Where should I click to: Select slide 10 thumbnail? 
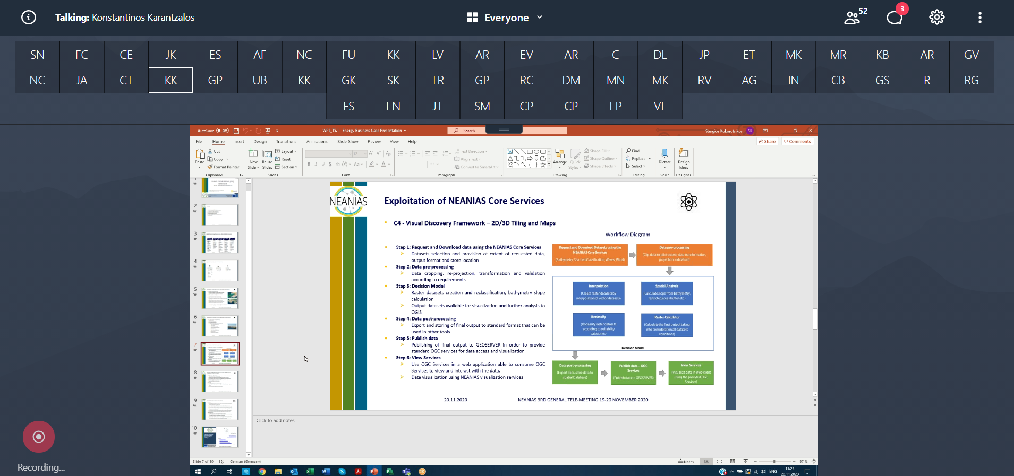click(x=220, y=437)
